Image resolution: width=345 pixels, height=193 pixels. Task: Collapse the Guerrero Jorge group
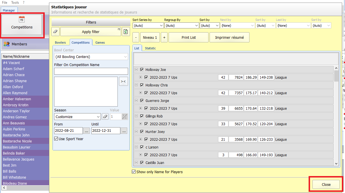click(x=136, y=101)
